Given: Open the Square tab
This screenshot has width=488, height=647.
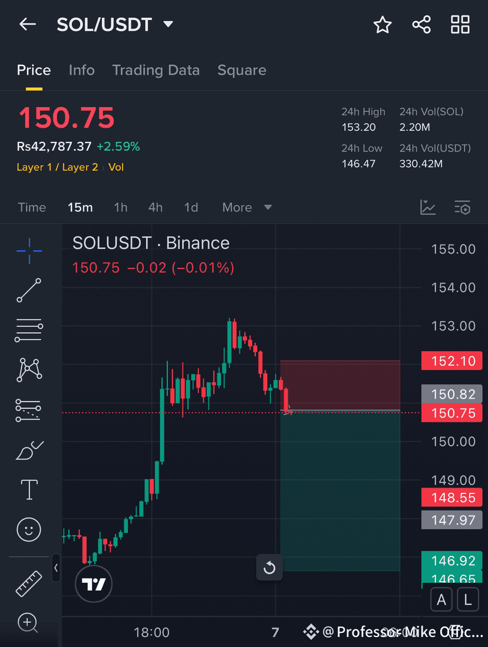Looking at the screenshot, I should pos(242,70).
